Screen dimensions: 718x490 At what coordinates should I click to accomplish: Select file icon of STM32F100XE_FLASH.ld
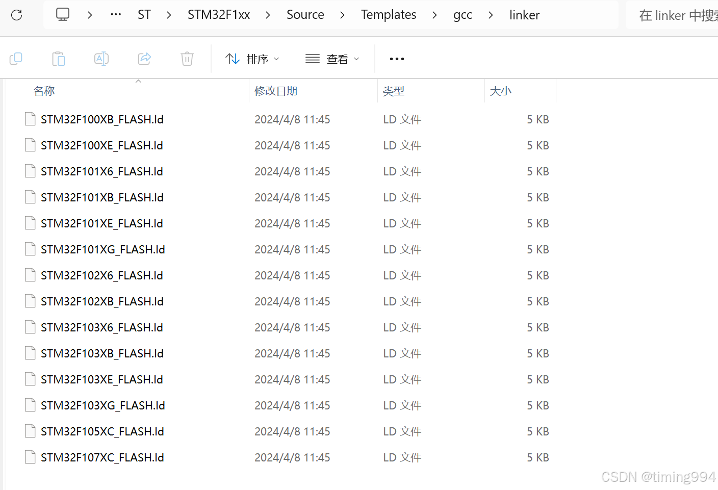(30, 145)
